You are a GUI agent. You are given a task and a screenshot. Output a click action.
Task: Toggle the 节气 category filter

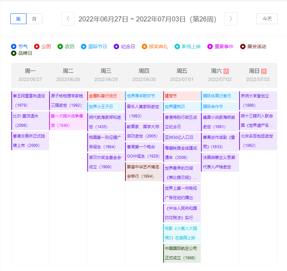[14, 47]
